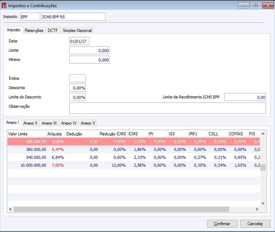Open the DCTF tab
The width and height of the screenshot is (275, 232).
[x=53, y=30]
